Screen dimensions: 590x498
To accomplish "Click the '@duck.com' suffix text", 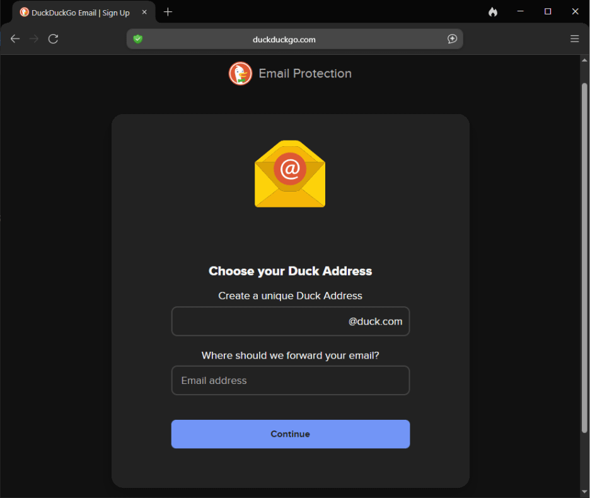I will [x=375, y=321].
